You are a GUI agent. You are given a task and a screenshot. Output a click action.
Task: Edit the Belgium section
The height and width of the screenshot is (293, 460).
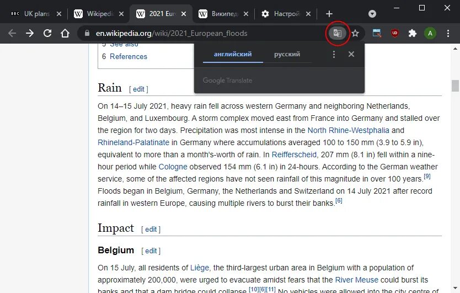(151, 251)
